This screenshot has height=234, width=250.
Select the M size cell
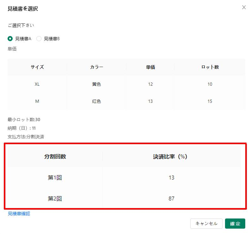(37, 101)
